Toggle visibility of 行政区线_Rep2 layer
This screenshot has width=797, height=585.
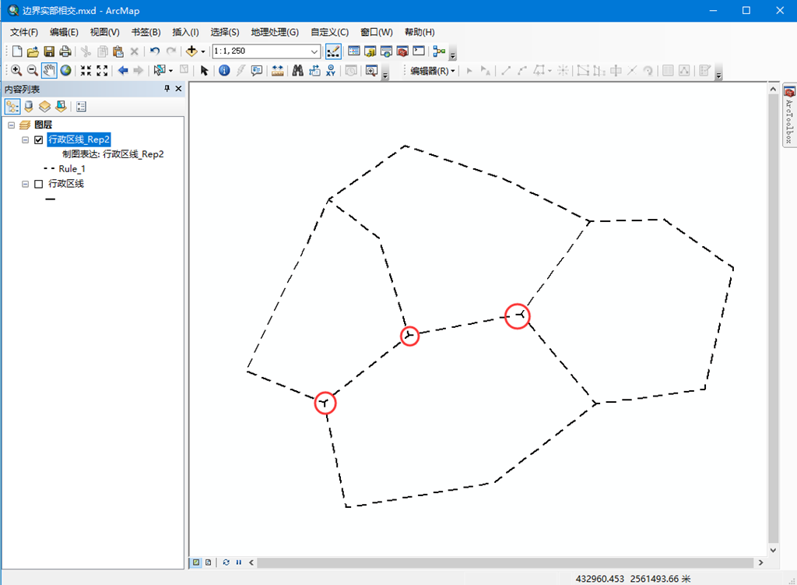coord(39,140)
